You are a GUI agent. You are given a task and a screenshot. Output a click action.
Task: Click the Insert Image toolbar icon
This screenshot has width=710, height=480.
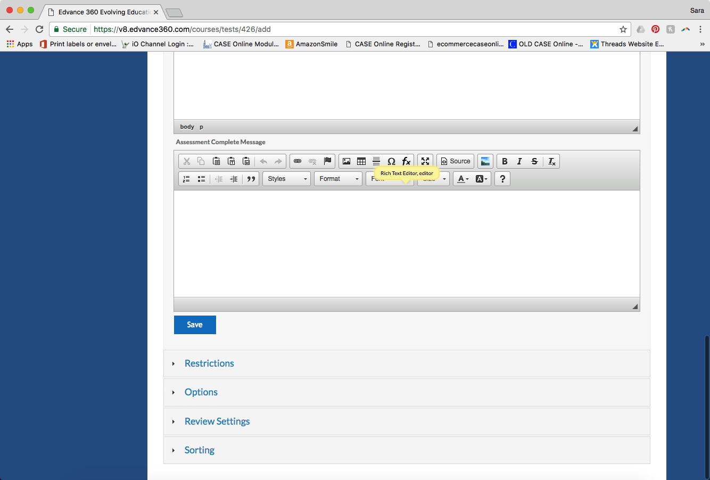[x=346, y=161]
